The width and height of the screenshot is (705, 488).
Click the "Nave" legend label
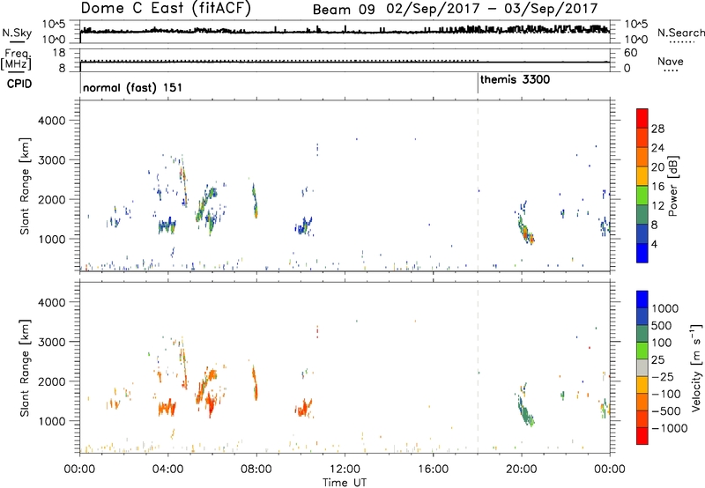click(671, 61)
